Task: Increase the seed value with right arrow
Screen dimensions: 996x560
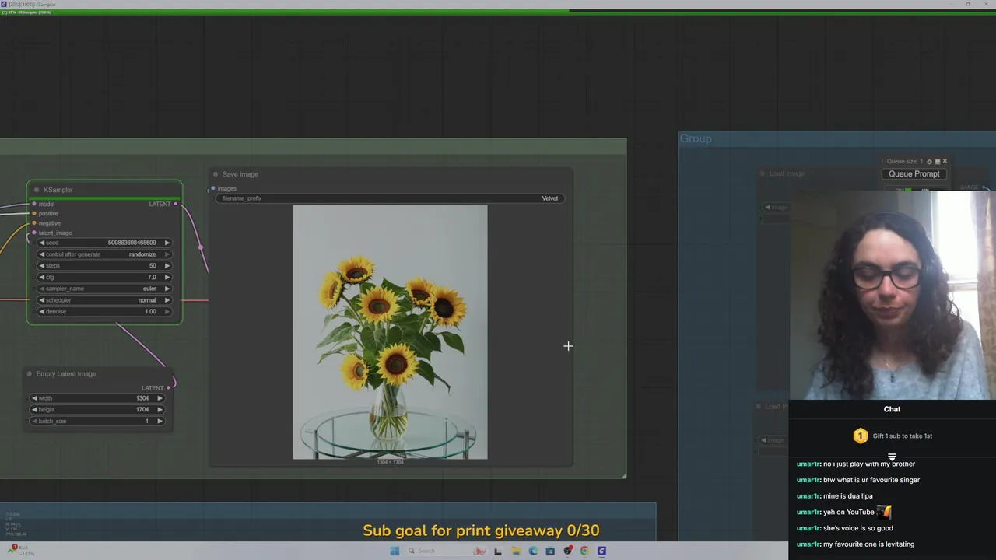Action: click(167, 243)
